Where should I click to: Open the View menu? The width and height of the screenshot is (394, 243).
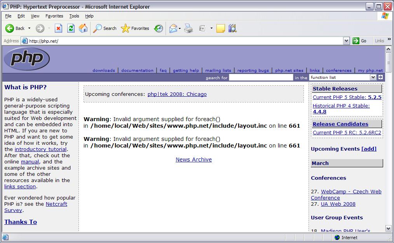coord(35,16)
